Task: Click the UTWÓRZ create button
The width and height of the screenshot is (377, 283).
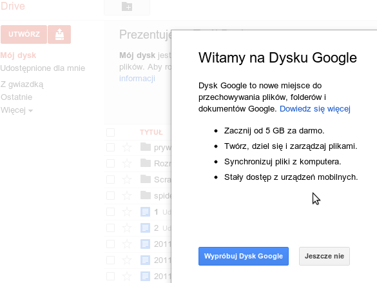Action: (x=24, y=34)
